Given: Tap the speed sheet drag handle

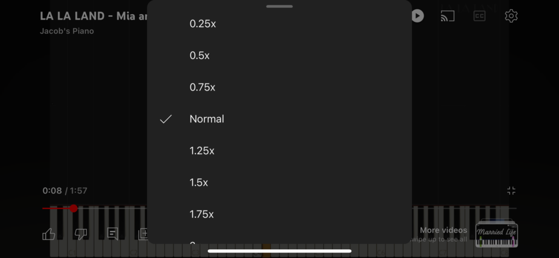Looking at the screenshot, I should coord(279,6).
